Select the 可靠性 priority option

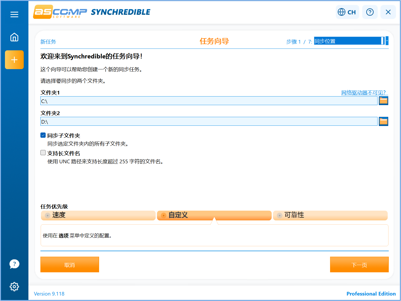330,215
